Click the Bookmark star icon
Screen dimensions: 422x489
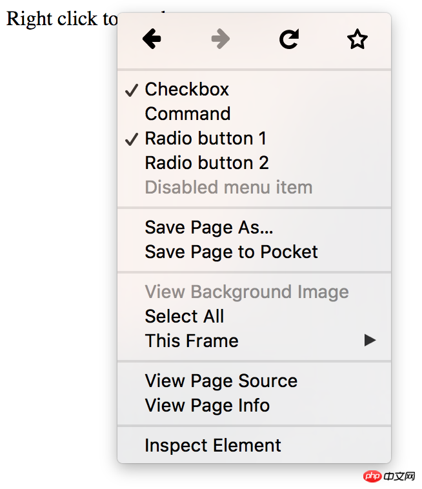357,39
